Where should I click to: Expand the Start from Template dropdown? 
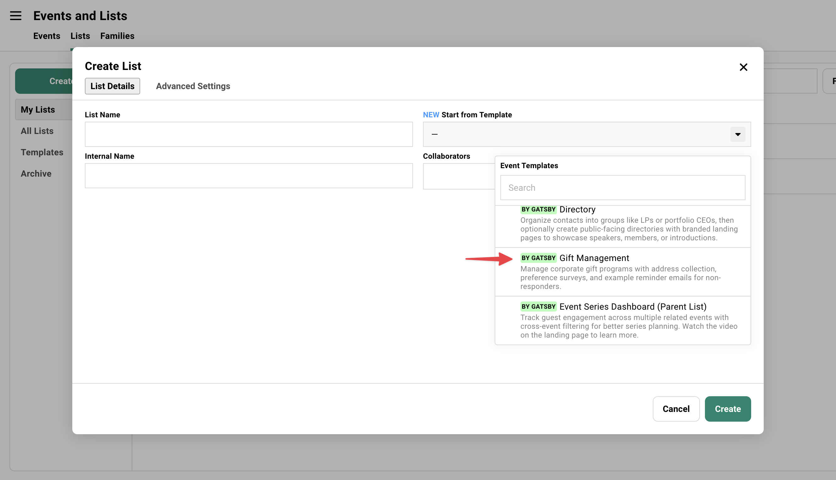point(737,134)
